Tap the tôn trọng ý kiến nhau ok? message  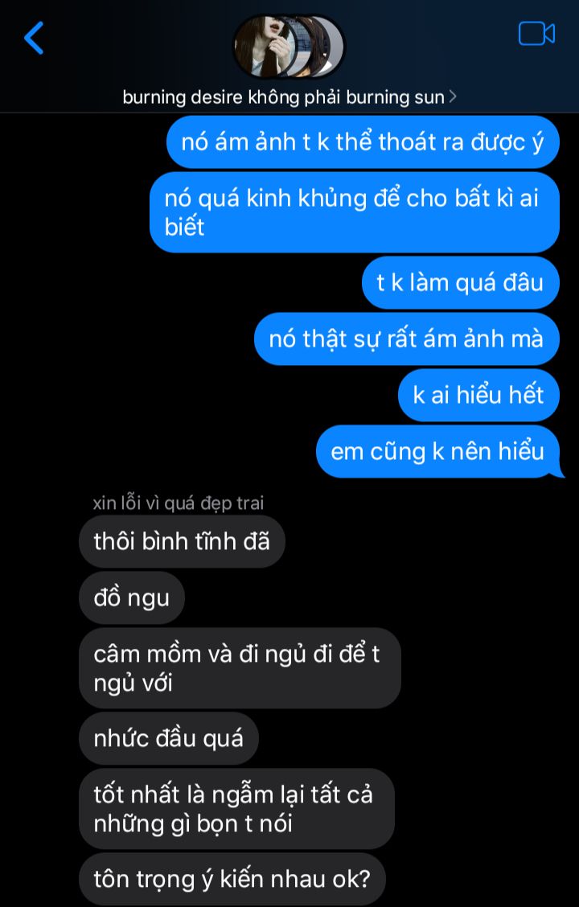point(232,879)
